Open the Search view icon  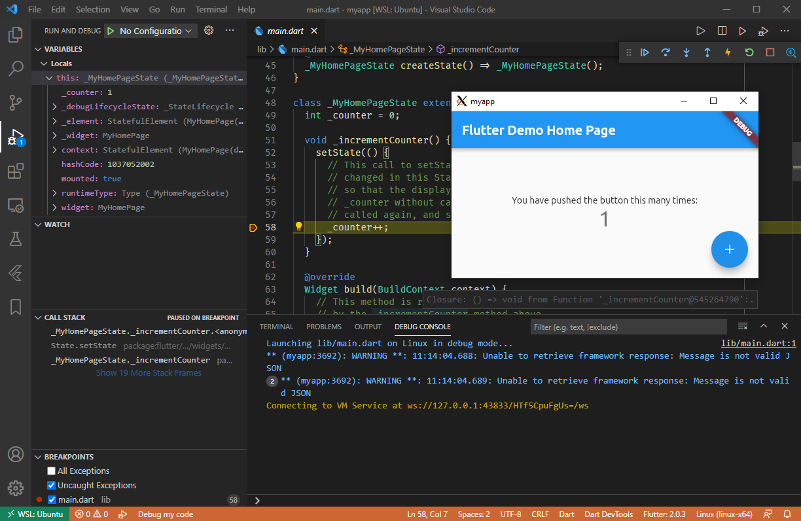pos(16,69)
